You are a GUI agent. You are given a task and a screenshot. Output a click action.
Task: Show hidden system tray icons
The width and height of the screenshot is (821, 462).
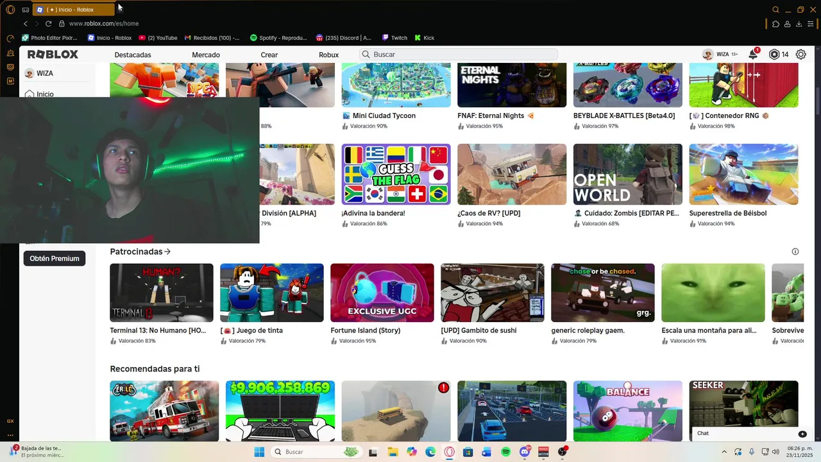725,452
